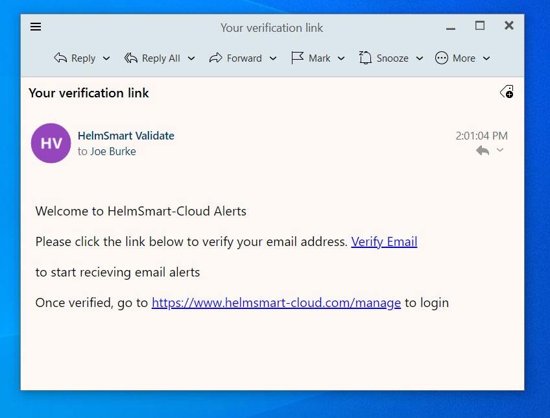Click the Forward arrow icon
The width and height of the screenshot is (550, 418).
(216, 58)
